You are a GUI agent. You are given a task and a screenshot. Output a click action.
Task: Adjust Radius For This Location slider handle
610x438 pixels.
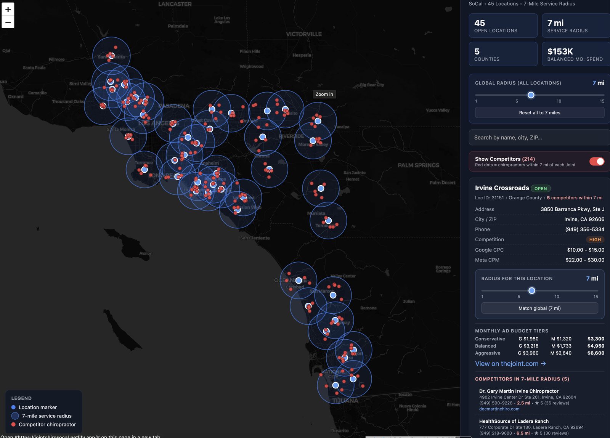coord(531,290)
